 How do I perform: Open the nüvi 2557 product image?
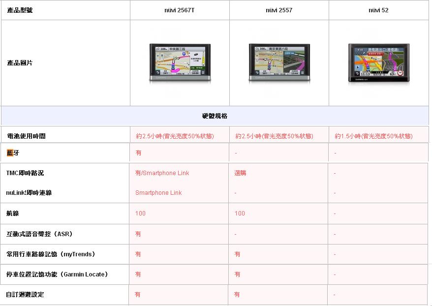pyautogui.click(x=279, y=63)
